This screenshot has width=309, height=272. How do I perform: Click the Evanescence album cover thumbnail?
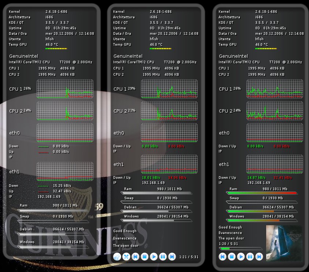click(284, 243)
